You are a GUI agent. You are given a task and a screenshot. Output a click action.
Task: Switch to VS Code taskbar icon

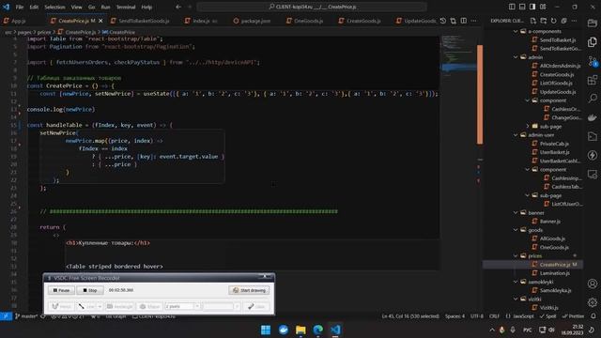pos(335,330)
